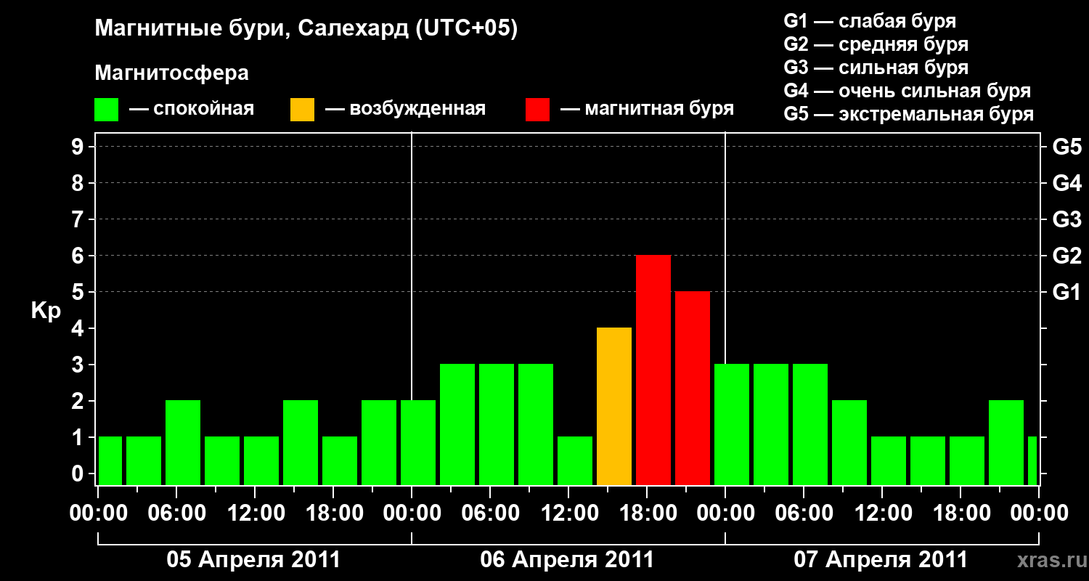Select the orange Kp 4 bar
This screenshot has height=581, width=1089.
(x=614, y=407)
